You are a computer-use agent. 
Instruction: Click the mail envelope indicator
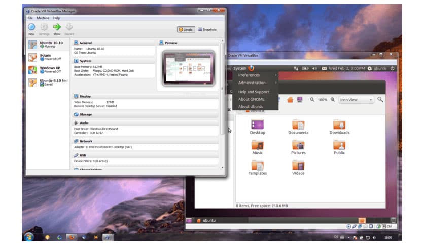click(x=324, y=68)
